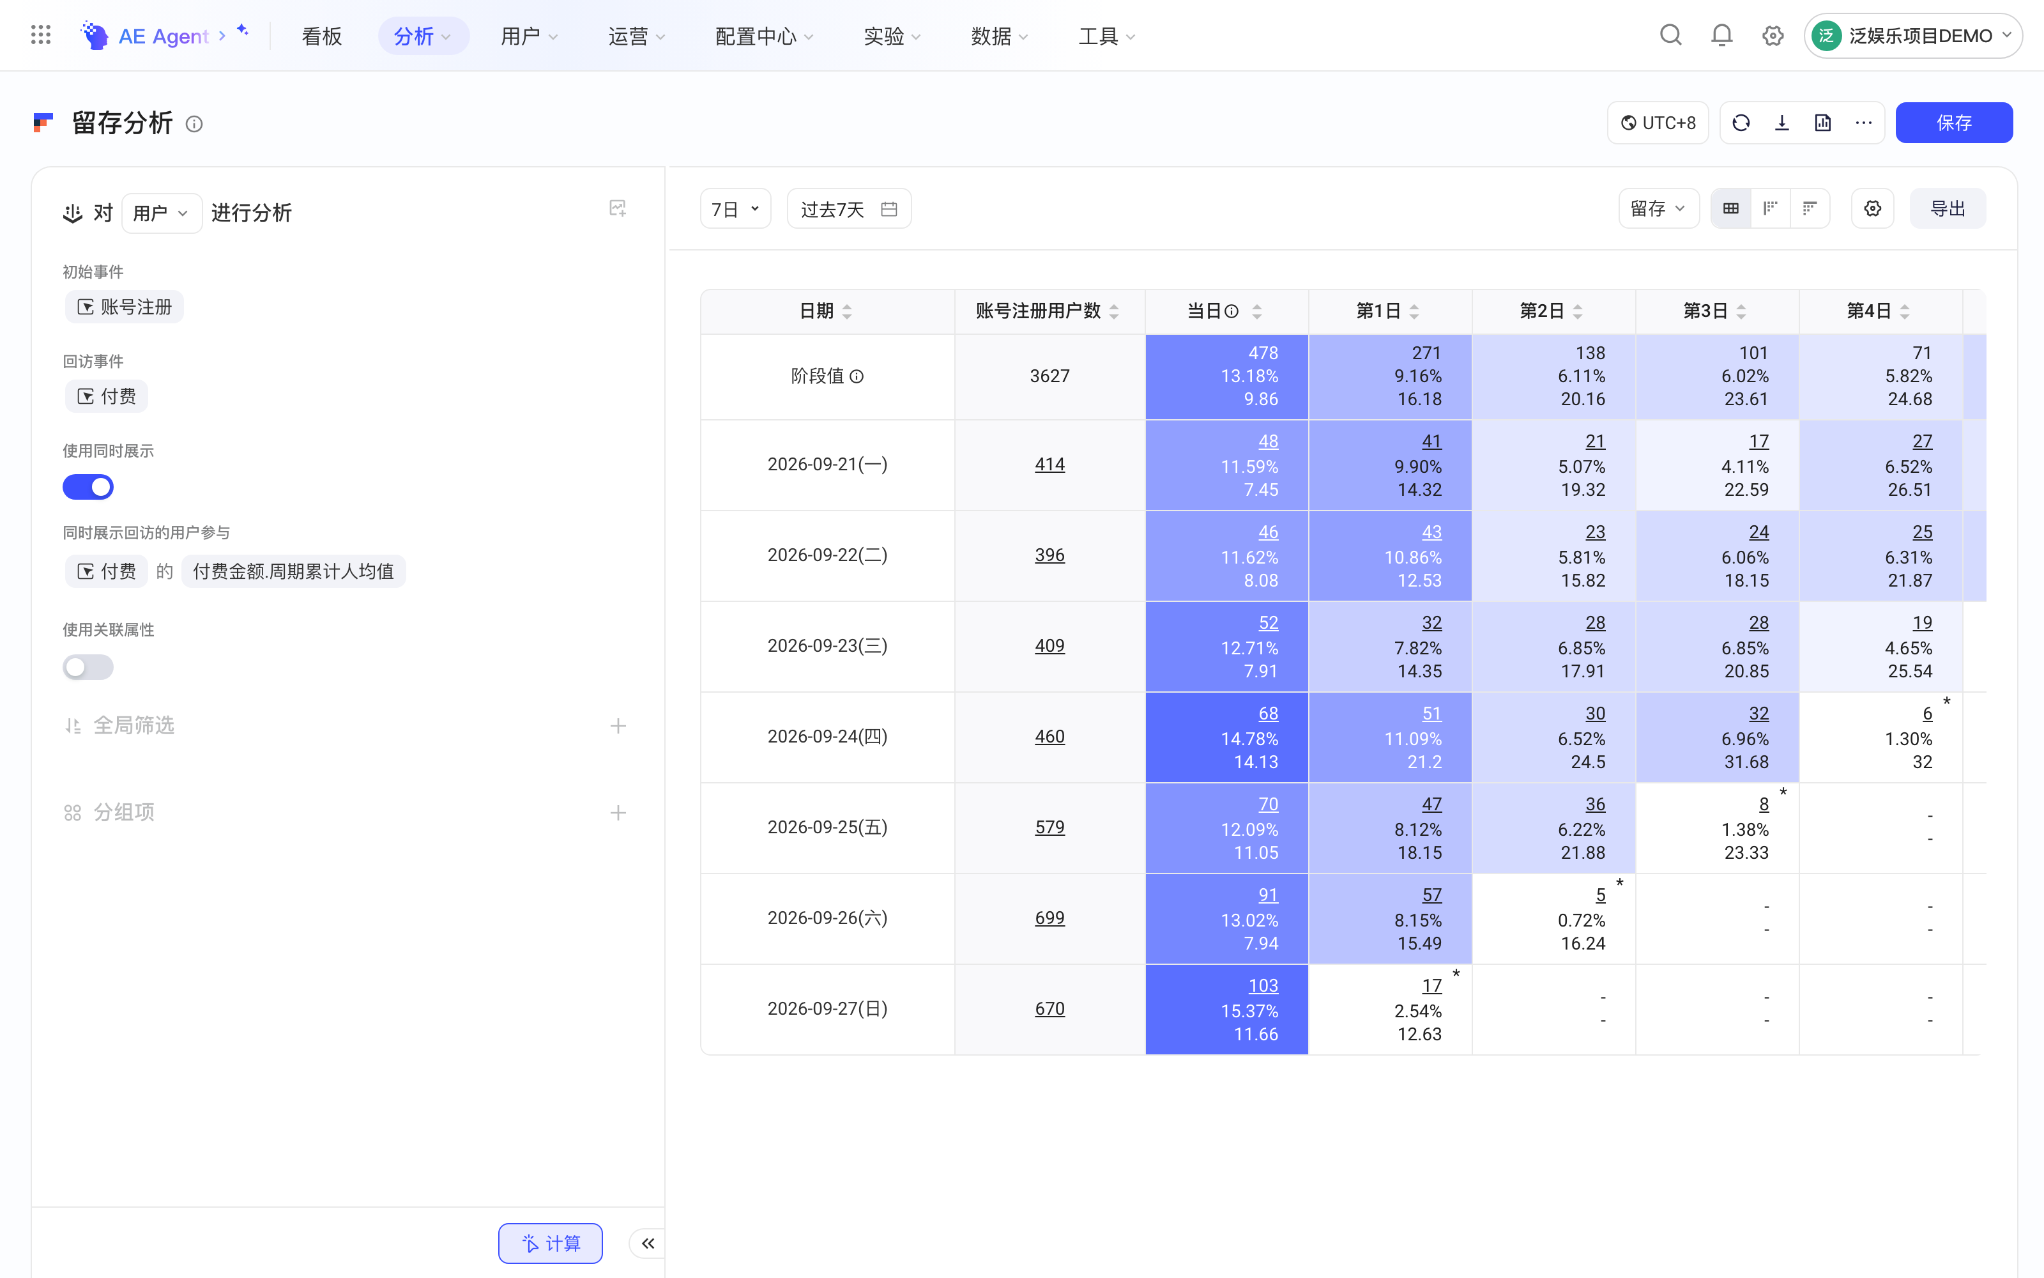Add a group item with plus icon

[x=618, y=813]
